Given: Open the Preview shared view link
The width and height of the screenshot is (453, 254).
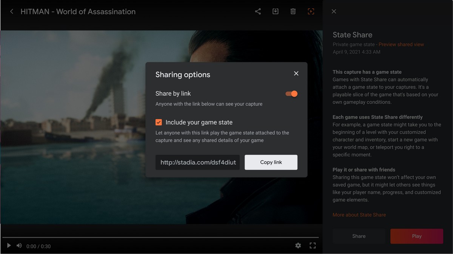Looking at the screenshot, I should coord(401,44).
